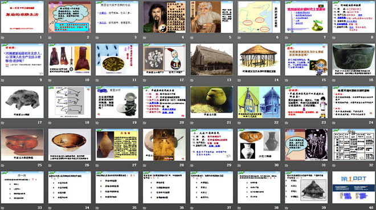376x210 pixels.
Task: Select slide 25 red painted pottery bowl
Action: 22,144
